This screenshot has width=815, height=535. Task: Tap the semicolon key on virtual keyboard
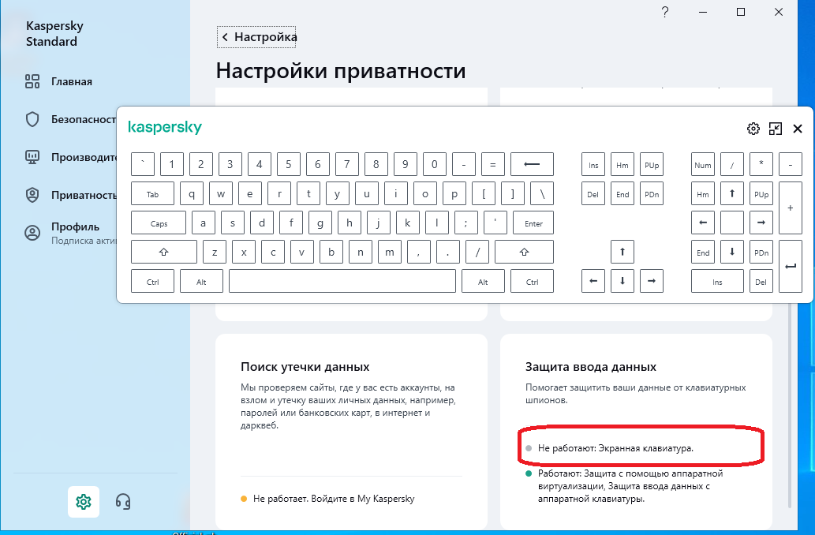466,223
